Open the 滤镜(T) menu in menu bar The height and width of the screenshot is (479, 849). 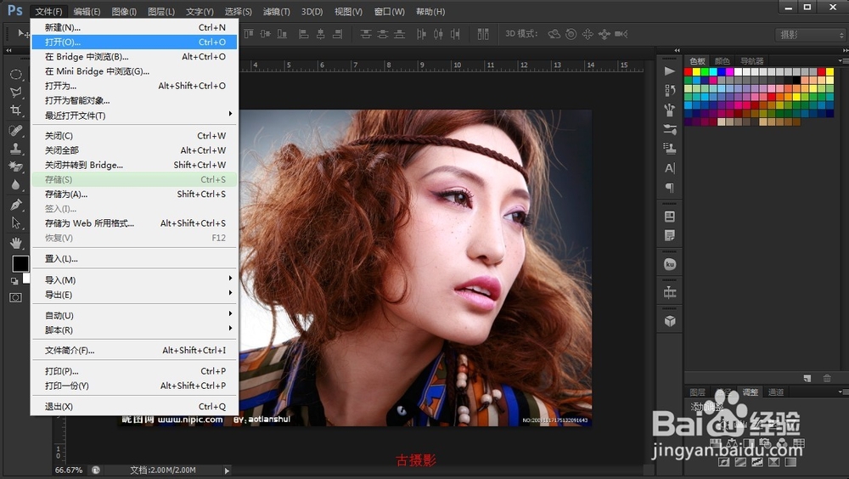pyautogui.click(x=276, y=12)
